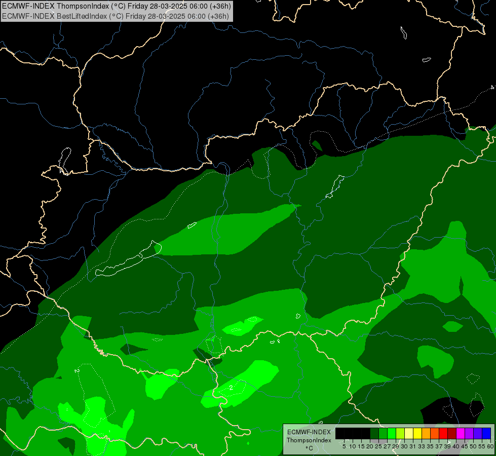Image resolution: width=496 pixels, height=456 pixels.
Task: Click the legend tick value 35
Action: pyautogui.click(x=430, y=446)
